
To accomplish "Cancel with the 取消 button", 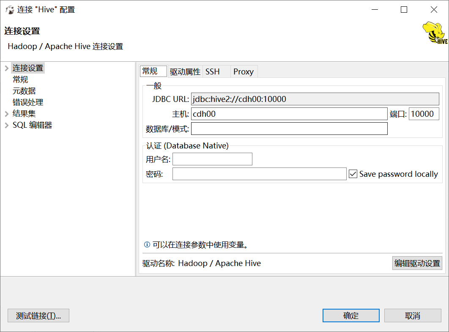I will [412, 316].
